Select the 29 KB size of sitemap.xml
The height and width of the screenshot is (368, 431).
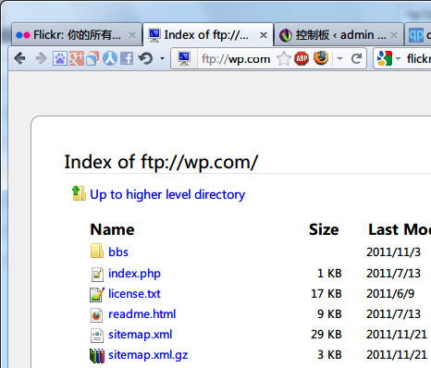click(326, 335)
